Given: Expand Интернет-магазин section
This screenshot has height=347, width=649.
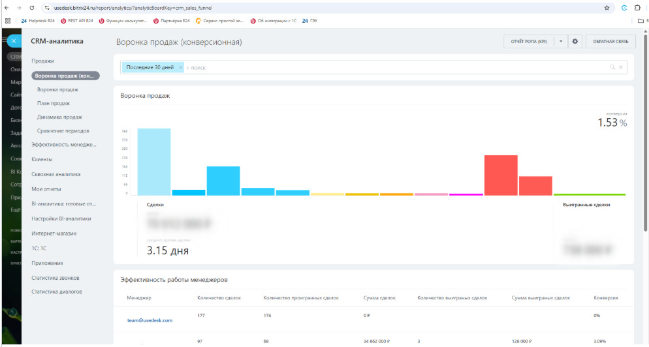Looking at the screenshot, I should click(54, 234).
